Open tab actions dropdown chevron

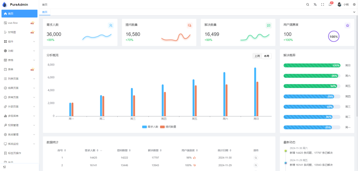[x=354, y=12]
